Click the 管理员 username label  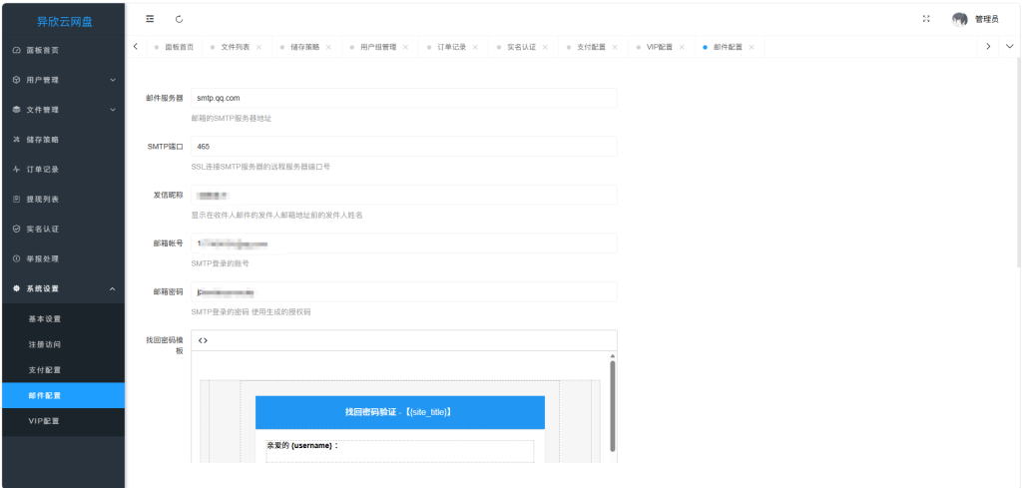(986, 20)
